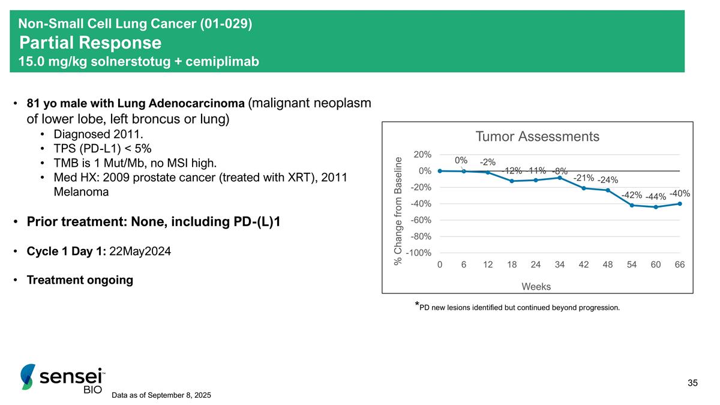The image size is (720, 405).
Task: Click the Cycle 1 Day 1 date line
Action: (x=99, y=251)
